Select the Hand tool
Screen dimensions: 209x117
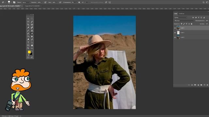tap(32, 45)
